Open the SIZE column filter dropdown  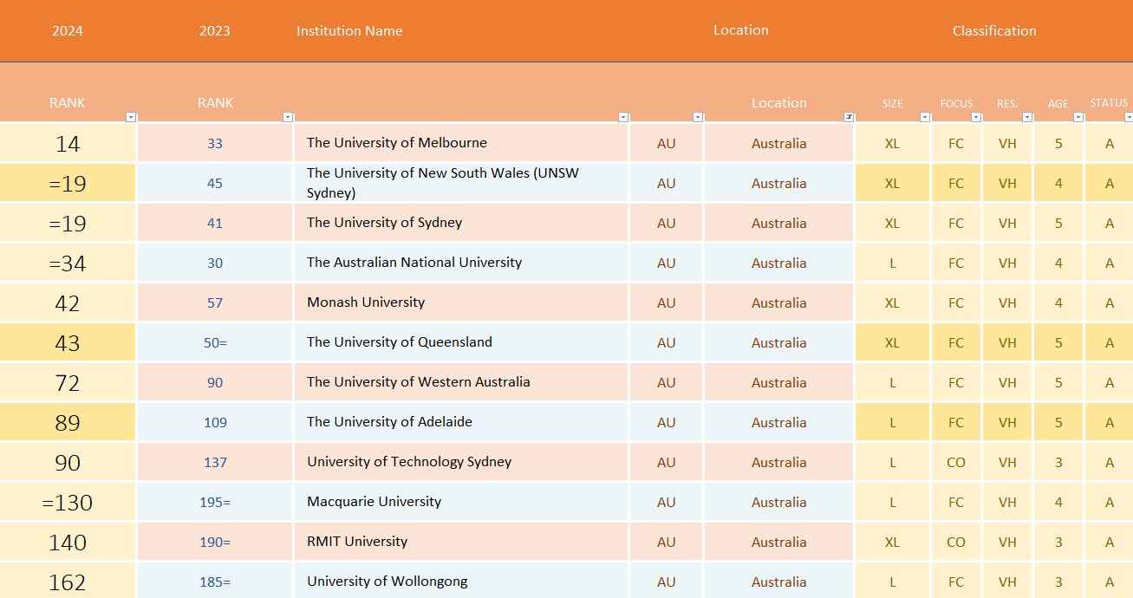tap(925, 117)
